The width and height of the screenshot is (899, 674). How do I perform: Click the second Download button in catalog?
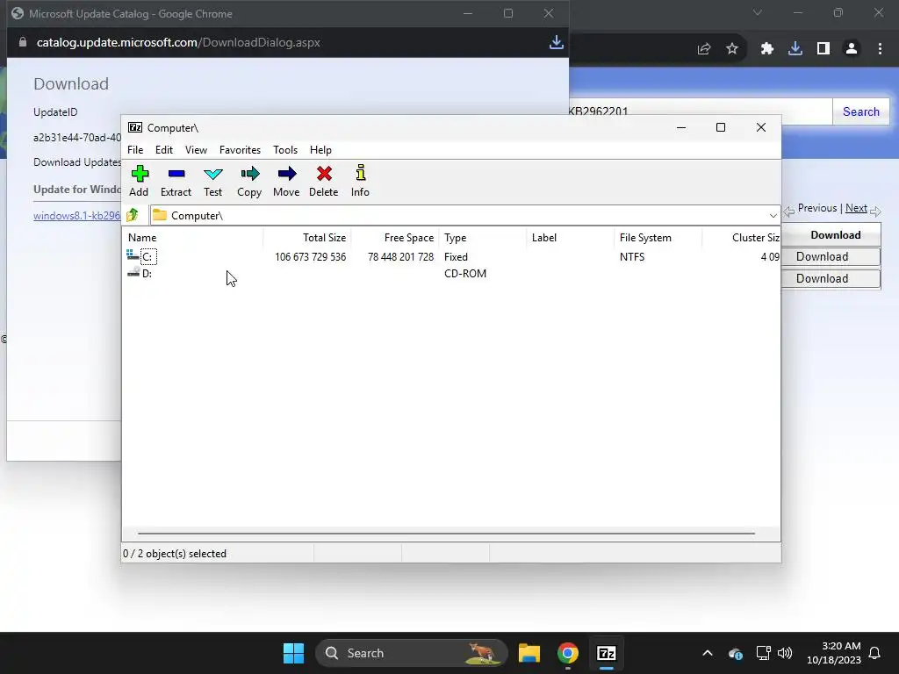coord(831,278)
